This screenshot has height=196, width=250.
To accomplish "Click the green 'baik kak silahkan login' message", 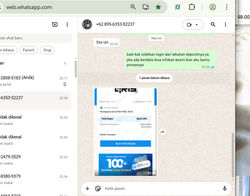I will (170, 59).
